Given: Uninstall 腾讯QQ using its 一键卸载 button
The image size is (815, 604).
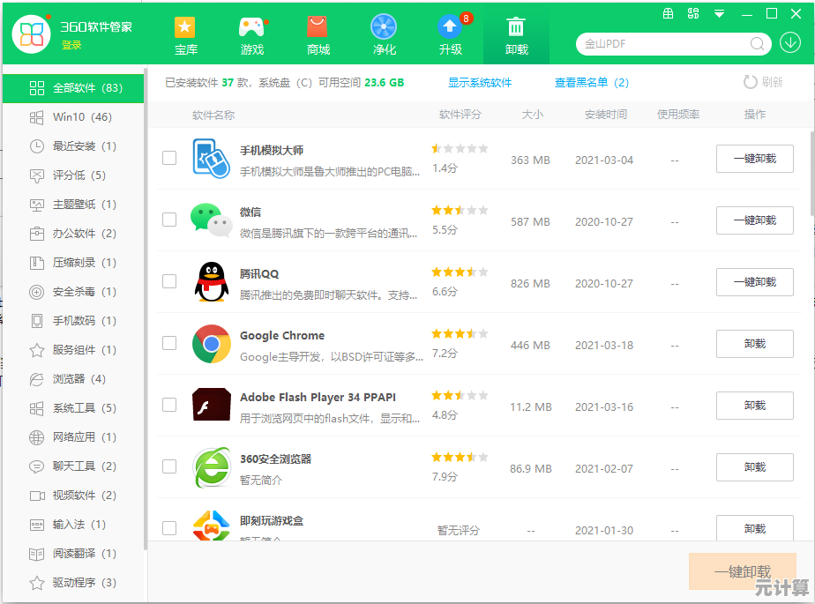Looking at the screenshot, I should point(754,282).
